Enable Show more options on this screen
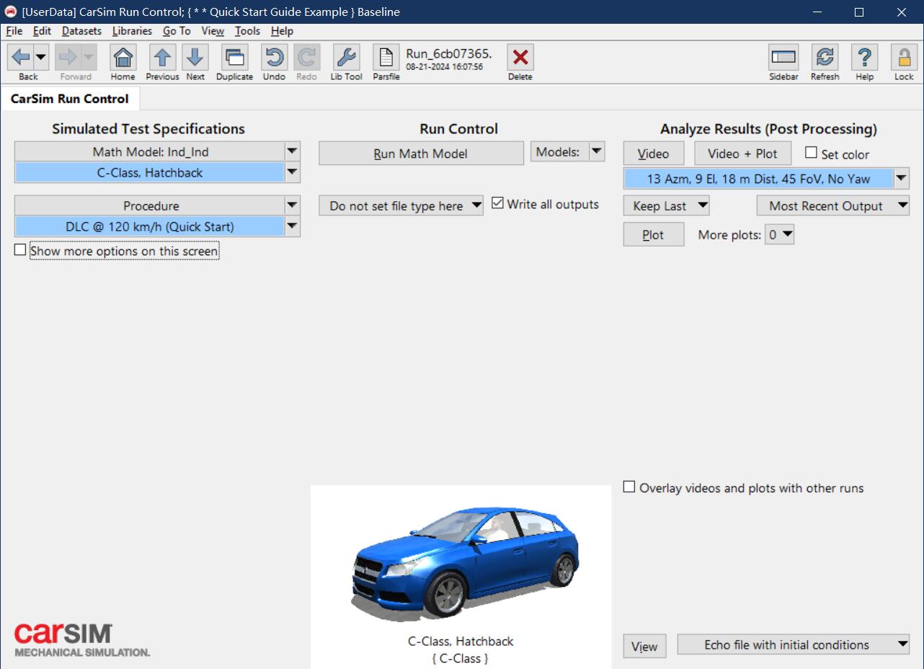924x669 pixels. [x=20, y=250]
